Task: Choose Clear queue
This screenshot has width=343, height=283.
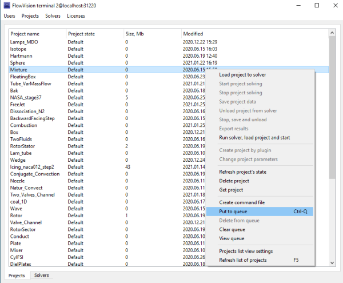Action: (x=232, y=229)
